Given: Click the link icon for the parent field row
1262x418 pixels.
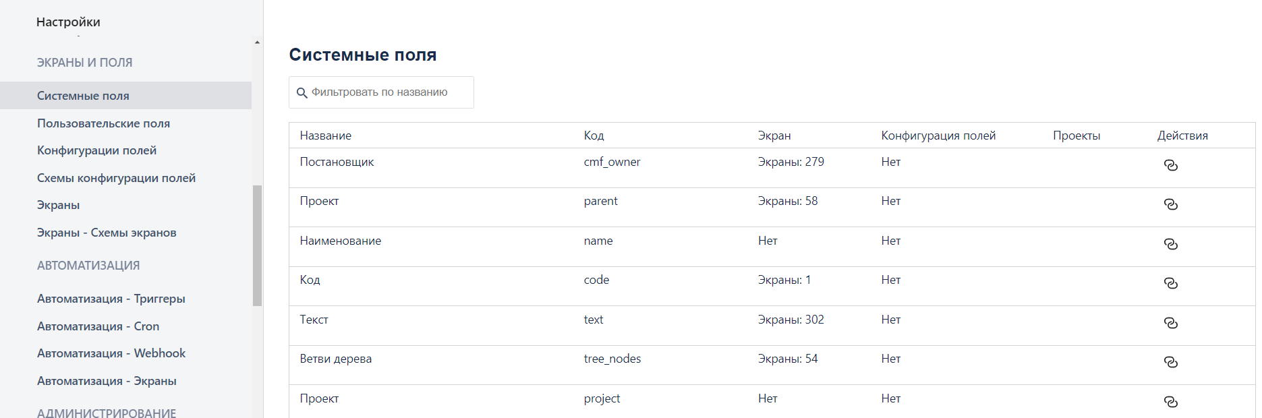Looking at the screenshot, I should click(1171, 204).
